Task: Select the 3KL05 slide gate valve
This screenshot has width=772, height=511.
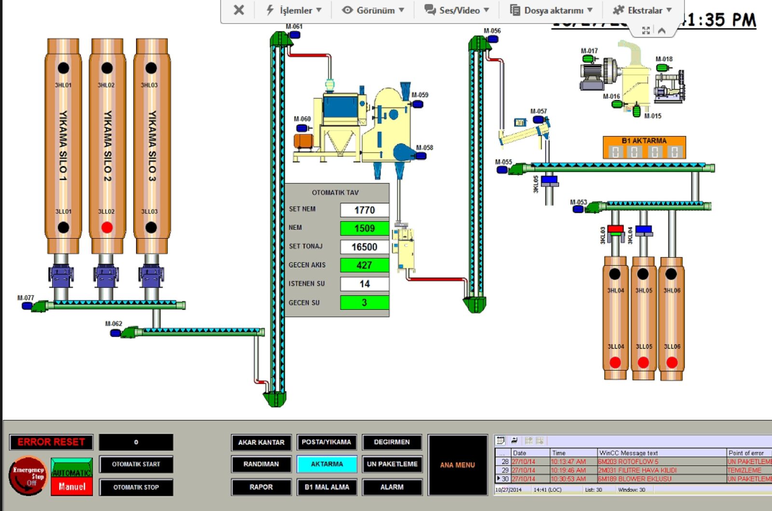Action: (549, 181)
